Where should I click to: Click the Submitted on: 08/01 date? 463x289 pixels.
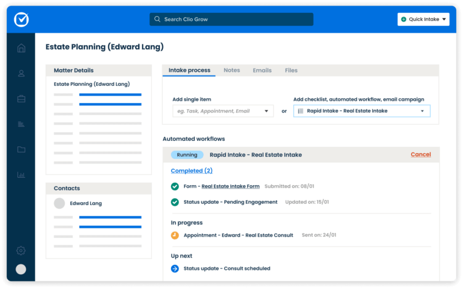[x=290, y=186]
